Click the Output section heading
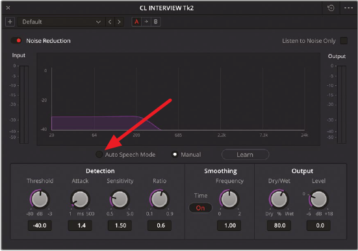The width and height of the screenshot is (358, 251). coord(302,171)
